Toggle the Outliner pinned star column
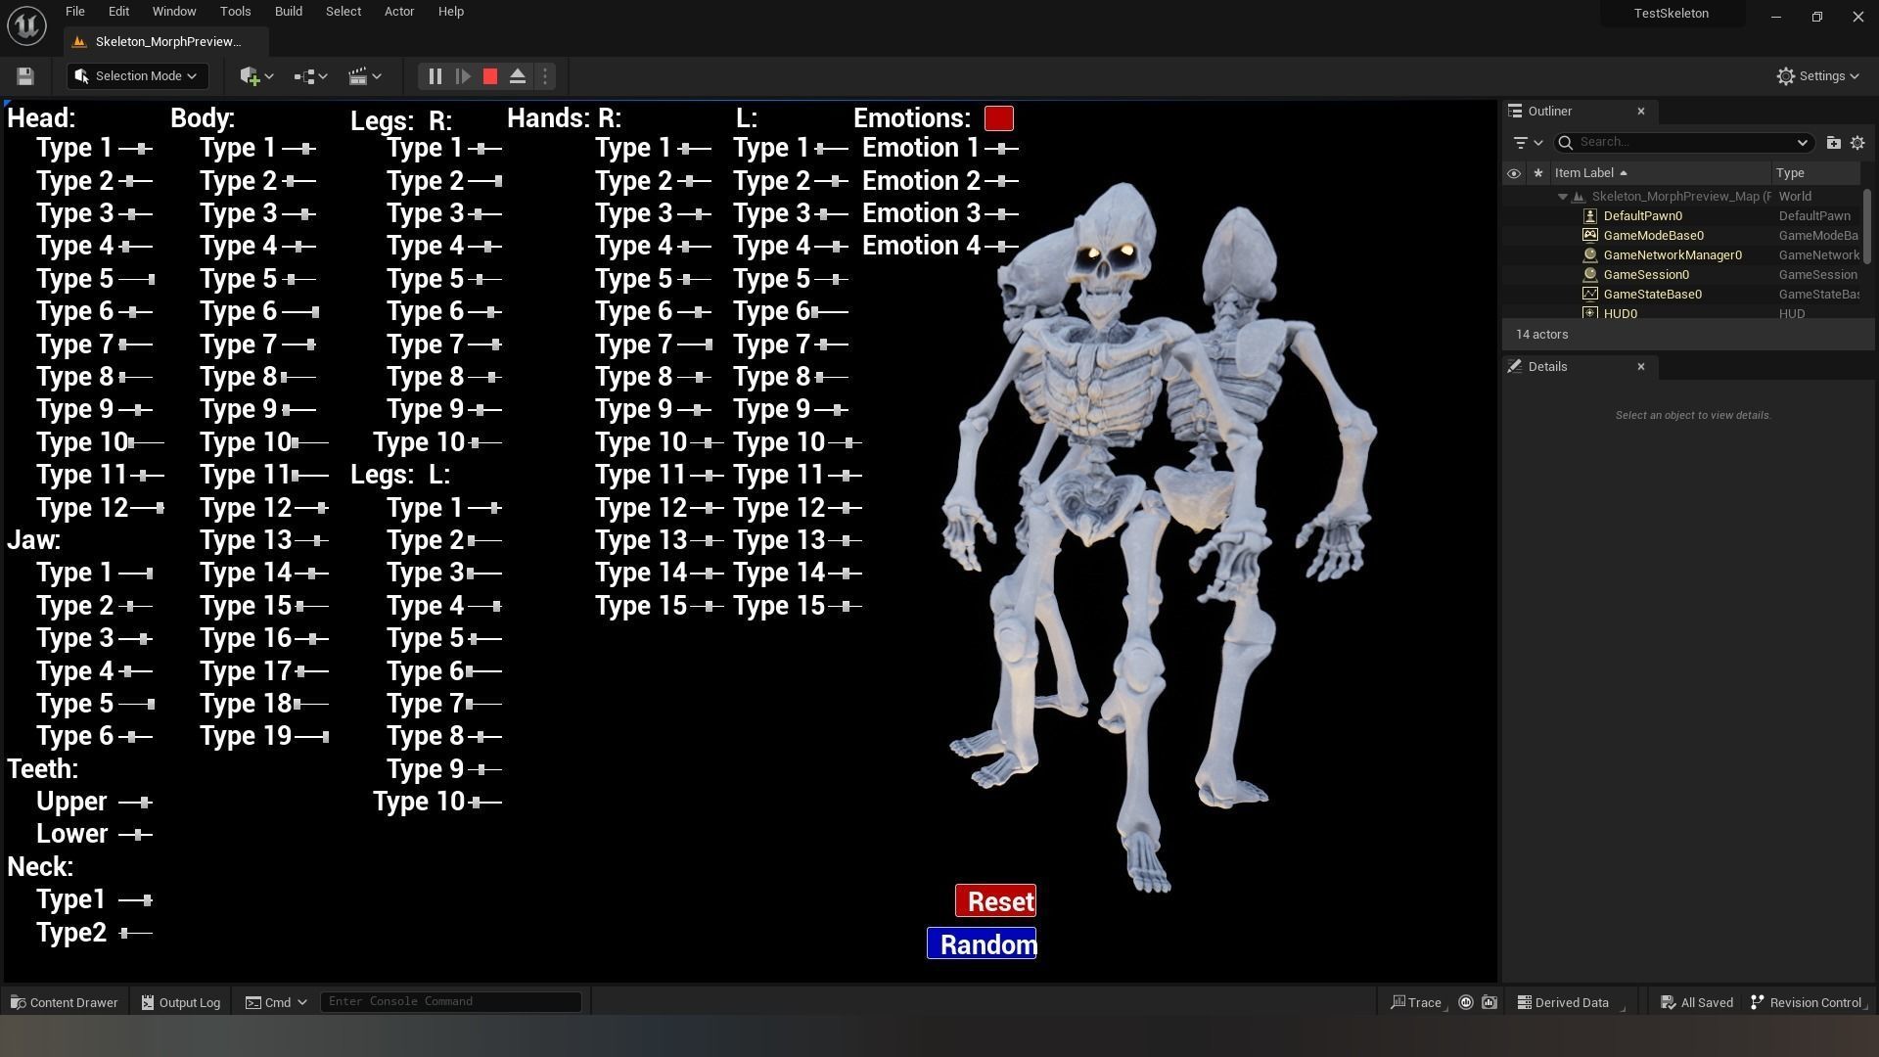This screenshot has height=1057, width=1879. pyautogui.click(x=1537, y=173)
